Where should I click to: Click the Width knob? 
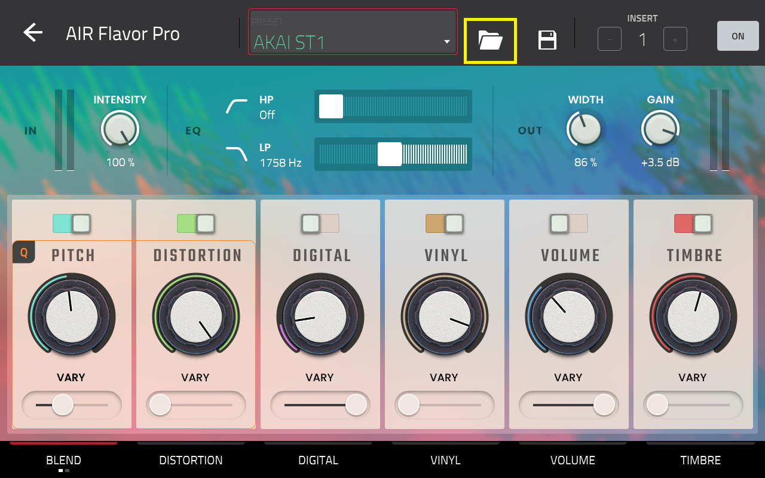pos(586,129)
